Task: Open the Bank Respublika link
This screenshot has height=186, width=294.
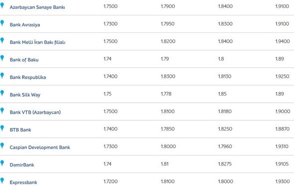Action: point(28,77)
